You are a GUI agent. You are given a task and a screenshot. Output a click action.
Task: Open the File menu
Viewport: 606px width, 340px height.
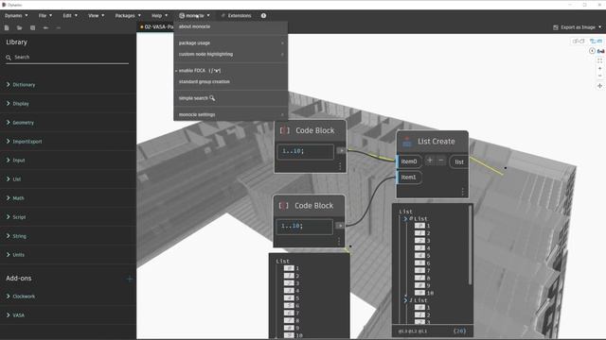45,15
